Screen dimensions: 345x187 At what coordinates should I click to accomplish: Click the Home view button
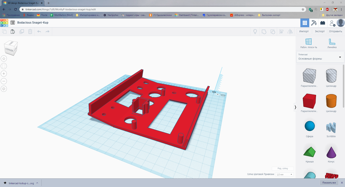click(x=4, y=58)
